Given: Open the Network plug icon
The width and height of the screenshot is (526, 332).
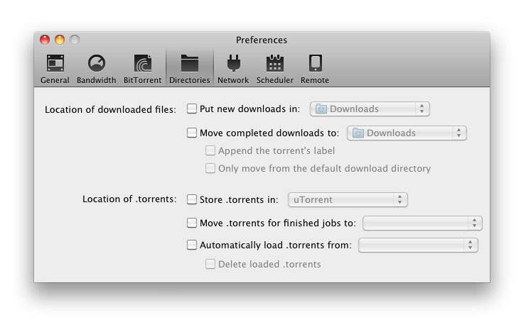Looking at the screenshot, I should [232, 64].
